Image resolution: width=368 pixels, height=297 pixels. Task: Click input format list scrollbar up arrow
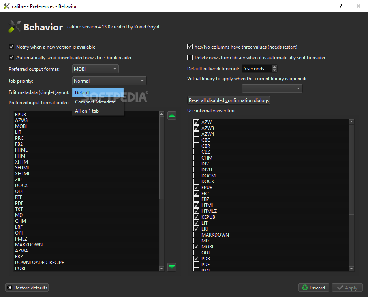tap(161, 114)
